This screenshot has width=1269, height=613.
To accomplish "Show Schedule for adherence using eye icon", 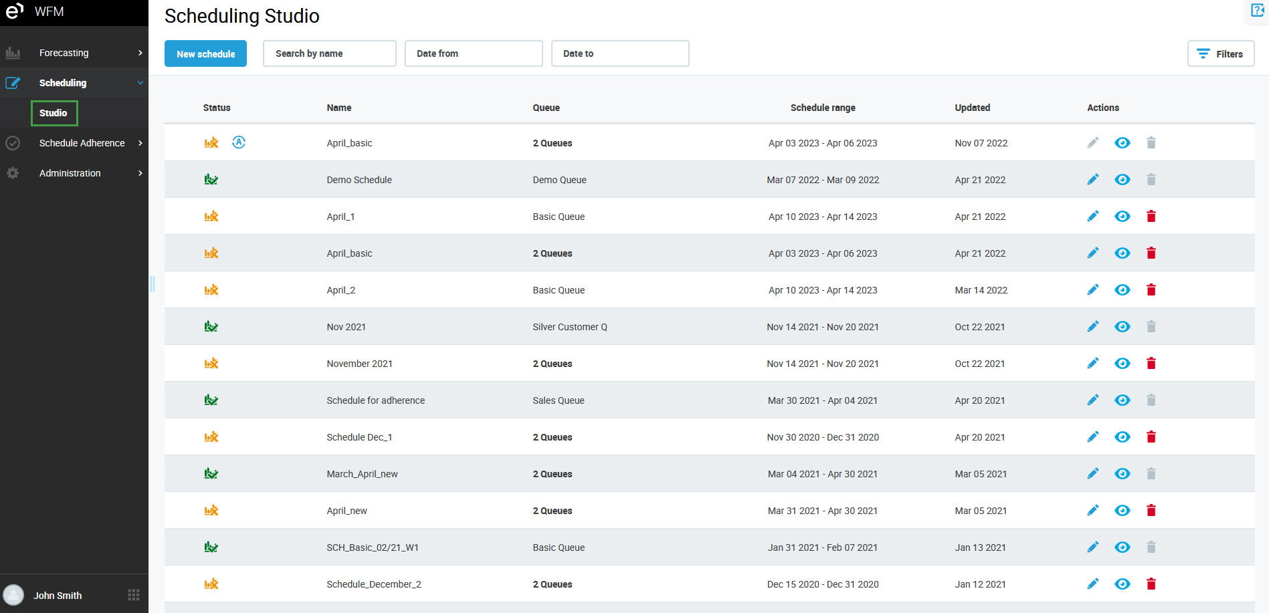I will click(1122, 400).
